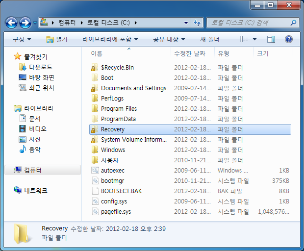Click 1,048,576... size of pagefile.sys
This screenshot has width=304, height=251.
click(274, 211)
